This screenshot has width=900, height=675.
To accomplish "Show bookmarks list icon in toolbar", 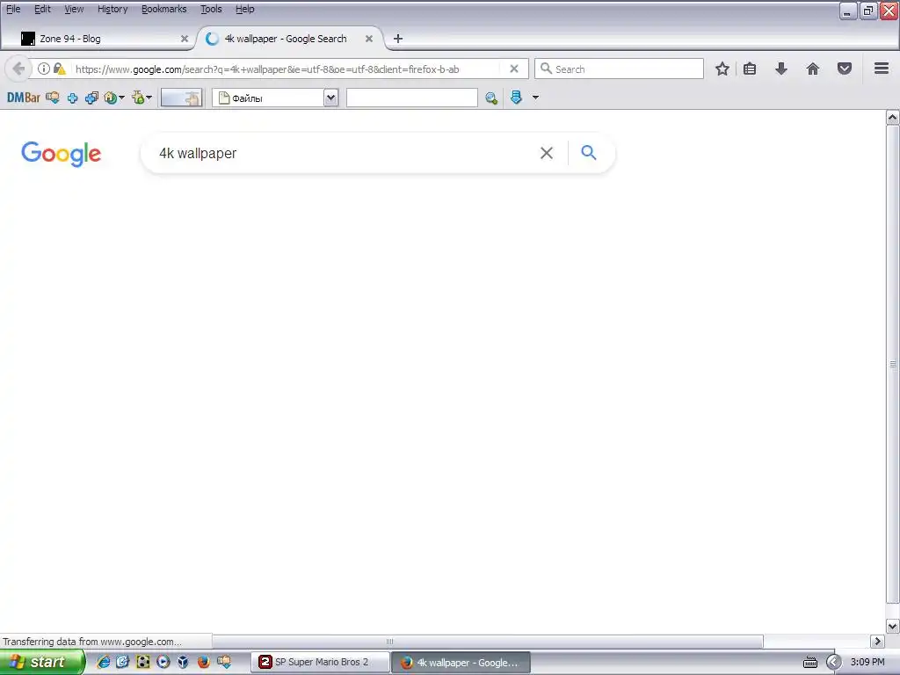I will click(x=750, y=69).
